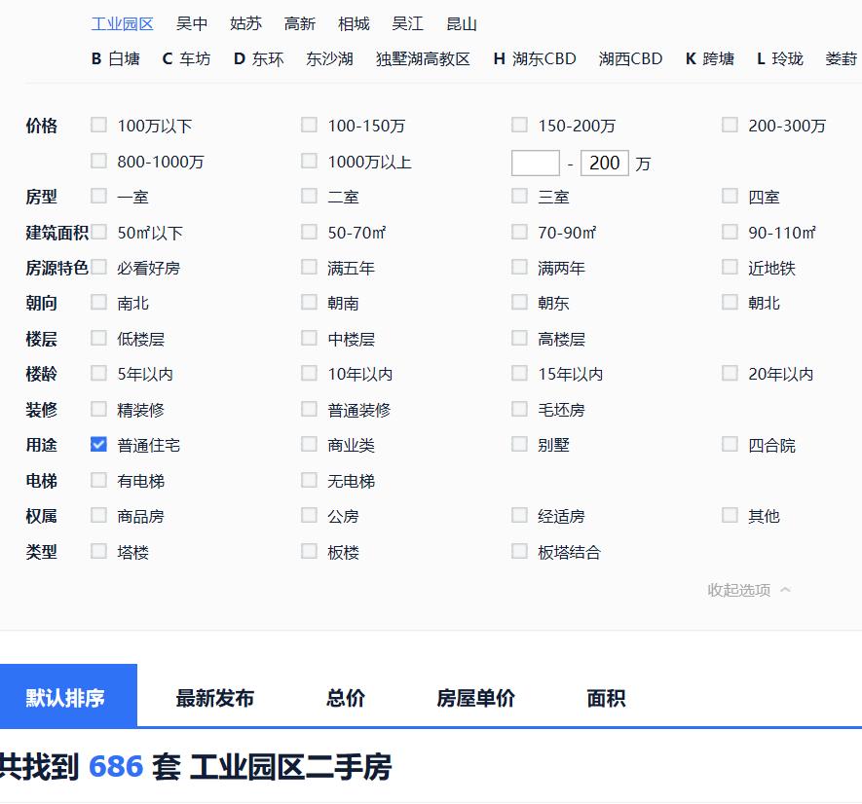This screenshot has width=862, height=804.
Task: Enable the 近地铁 house feature filter
Action: [730, 267]
